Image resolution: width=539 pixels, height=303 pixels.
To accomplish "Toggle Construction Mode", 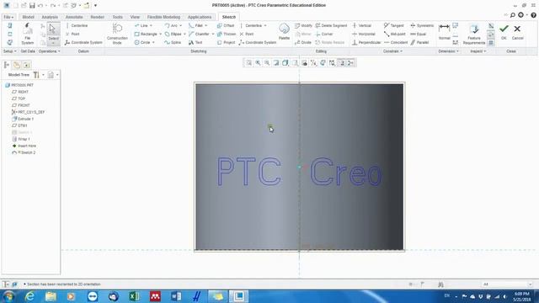I will click(117, 34).
